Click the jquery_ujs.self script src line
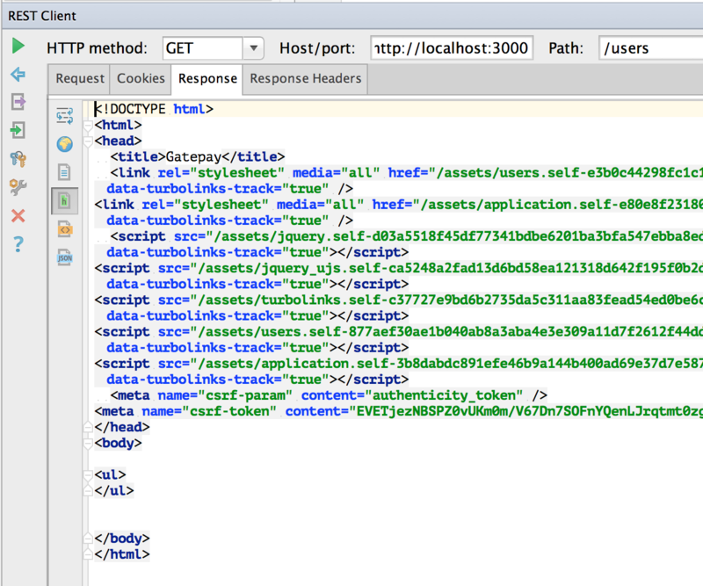The image size is (703, 586). (x=399, y=268)
